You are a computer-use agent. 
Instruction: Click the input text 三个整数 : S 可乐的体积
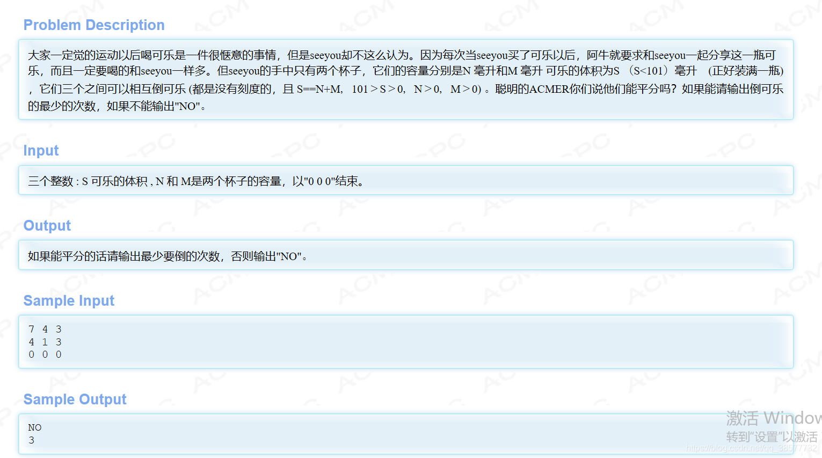click(x=197, y=181)
